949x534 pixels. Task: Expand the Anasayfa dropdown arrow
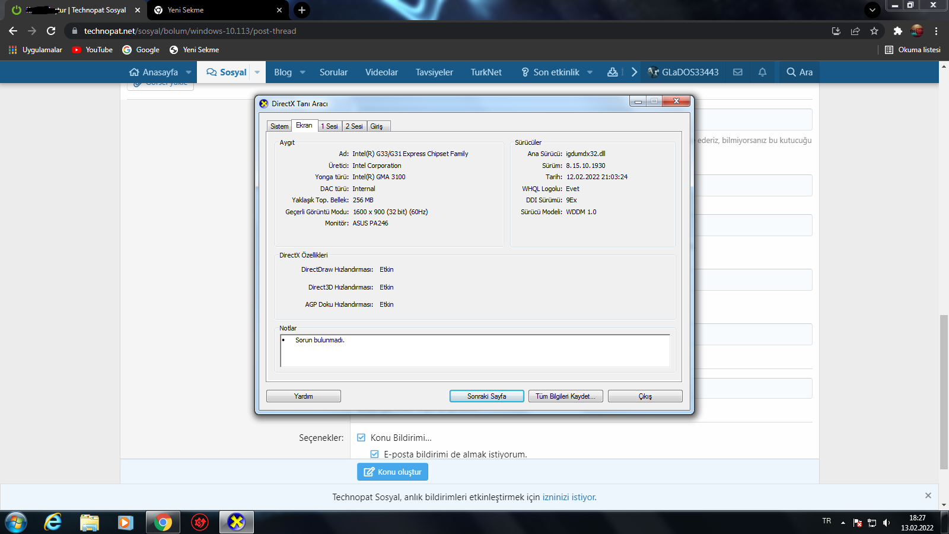click(x=189, y=72)
